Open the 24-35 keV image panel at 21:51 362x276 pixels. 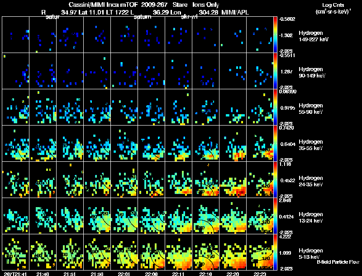click(70, 179)
